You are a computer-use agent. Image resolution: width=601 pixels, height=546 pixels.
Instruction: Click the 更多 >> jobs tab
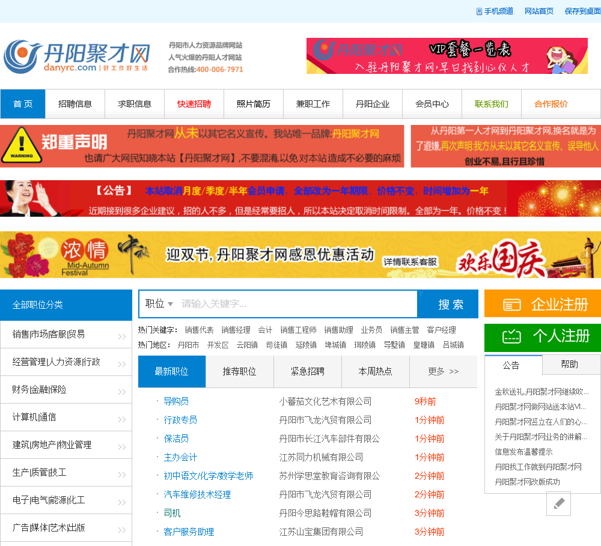point(444,371)
